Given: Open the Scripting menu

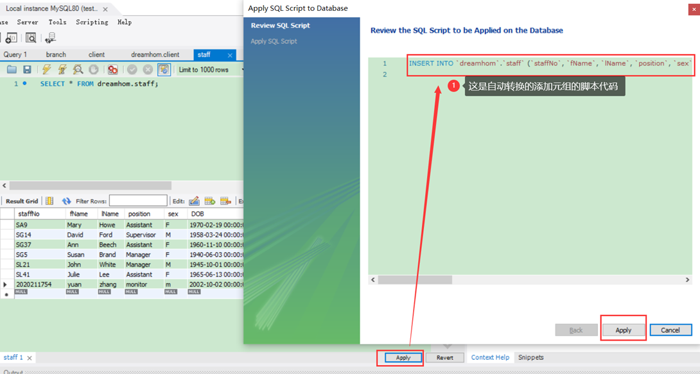Looking at the screenshot, I should pyautogui.click(x=92, y=22).
